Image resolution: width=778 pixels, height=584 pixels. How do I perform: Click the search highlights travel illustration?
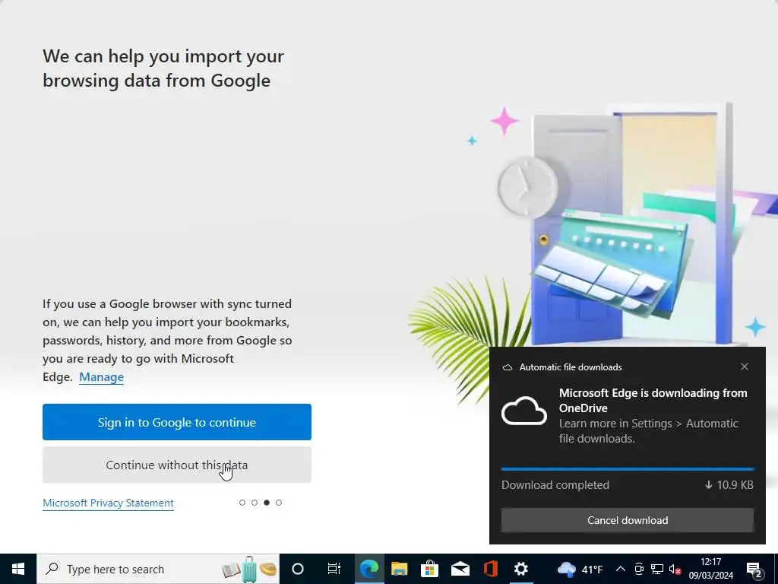pyautogui.click(x=249, y=569)
